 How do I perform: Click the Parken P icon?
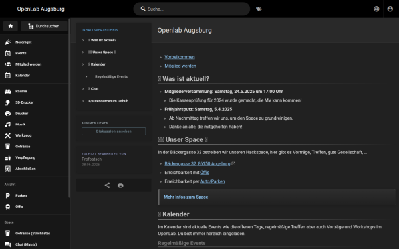click(8, 195)
